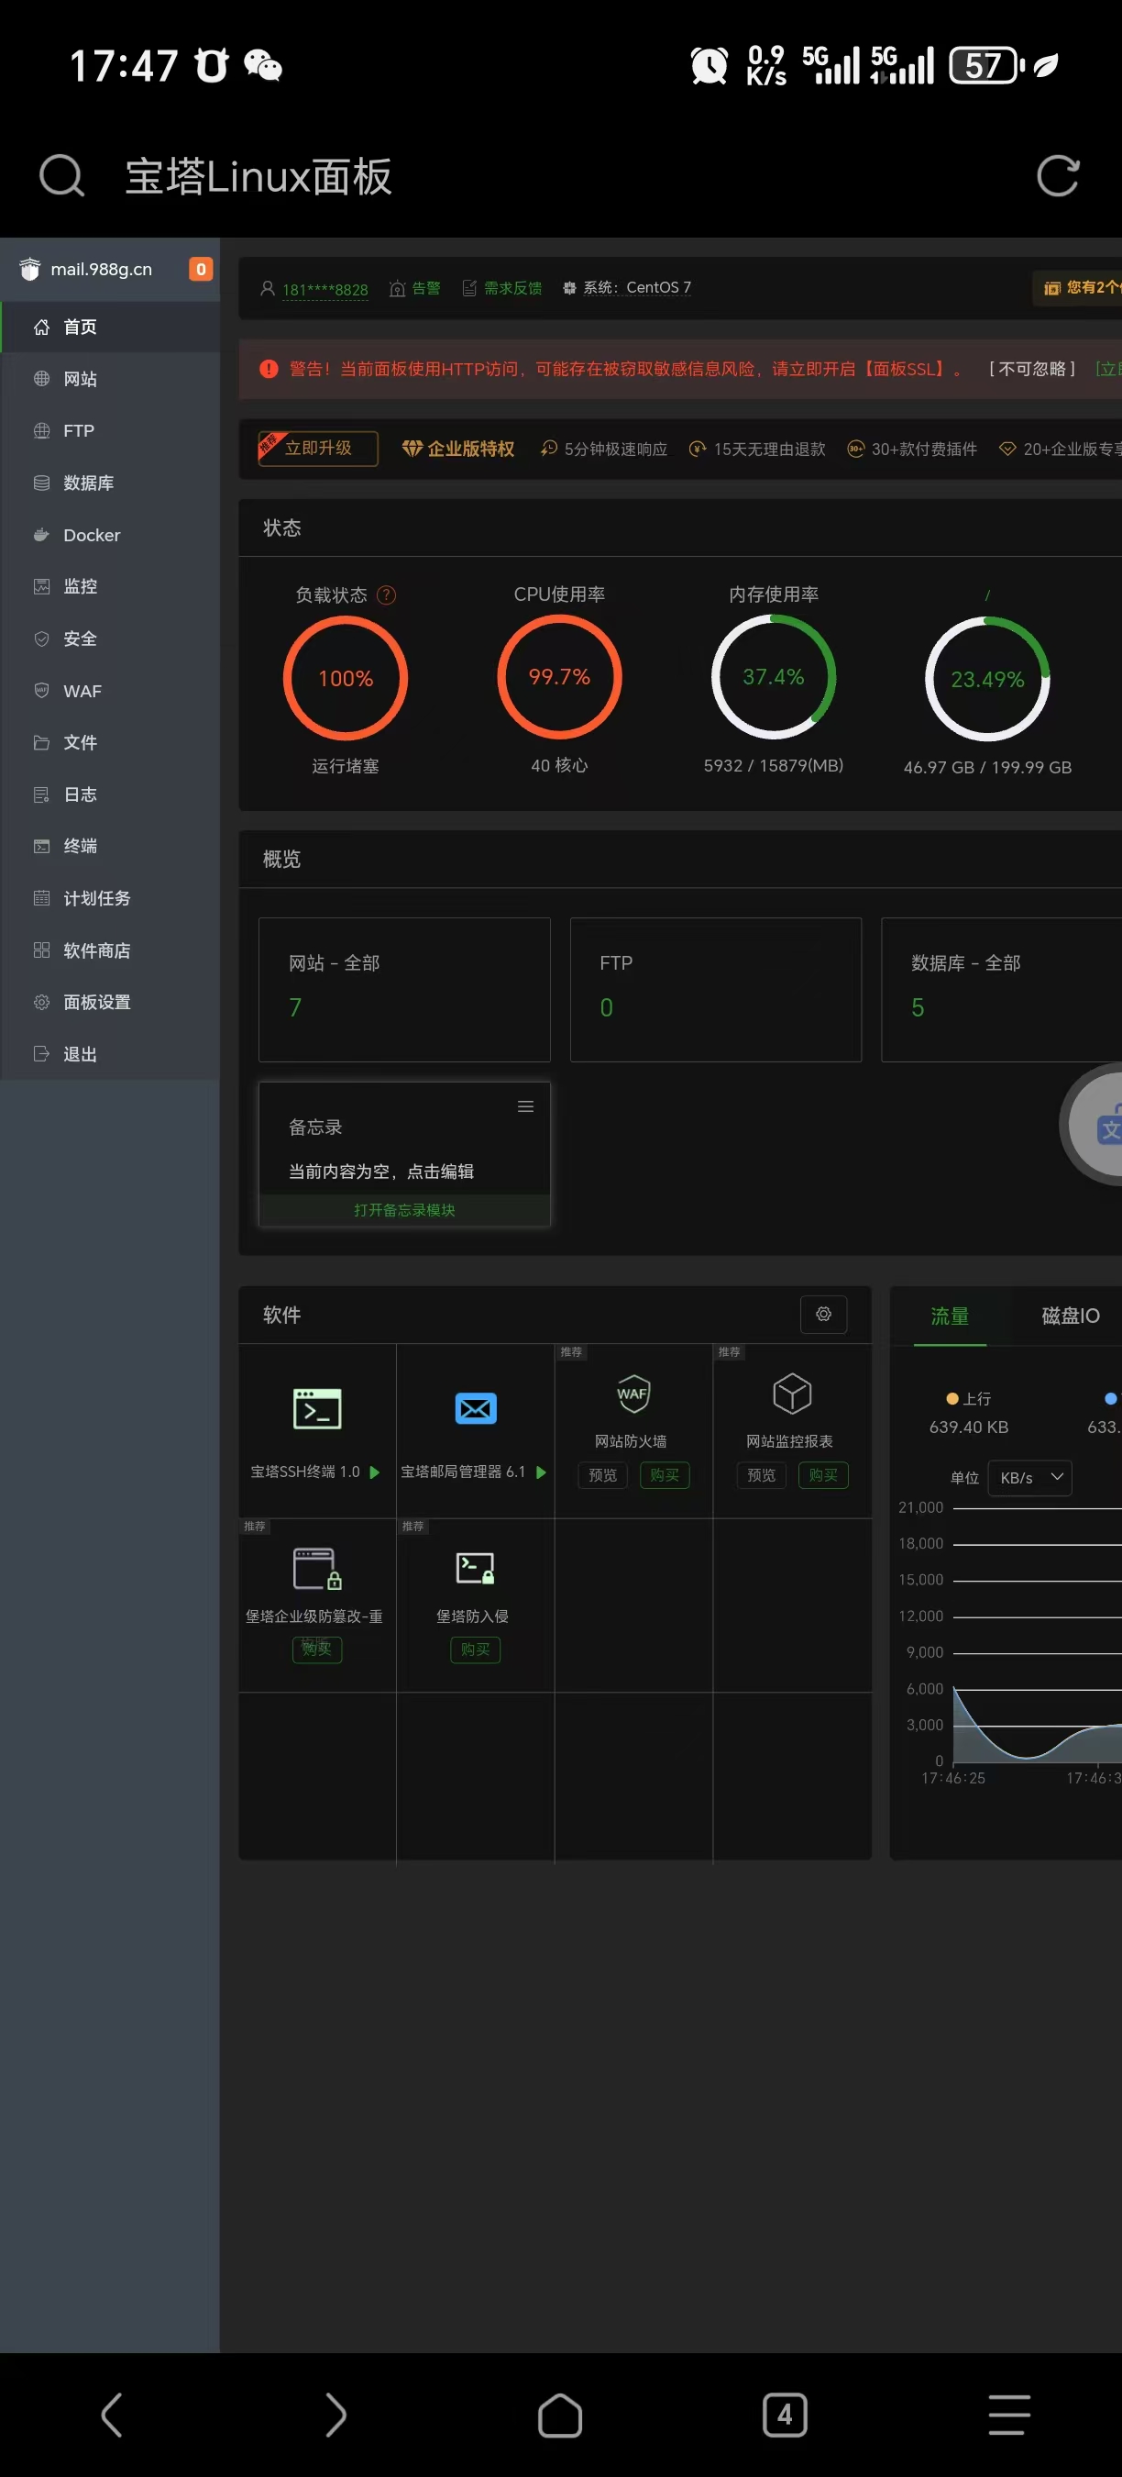Open the 宝塔邮局管理器 mail icon
The image size is (1122, 2477).
pyautogui.click(x=476, y=1409)
